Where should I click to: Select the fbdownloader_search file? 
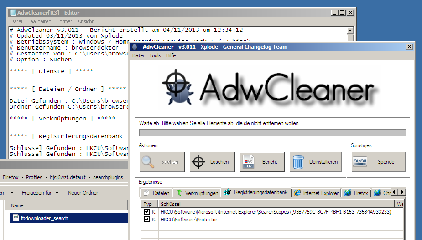tap(69, 218)
